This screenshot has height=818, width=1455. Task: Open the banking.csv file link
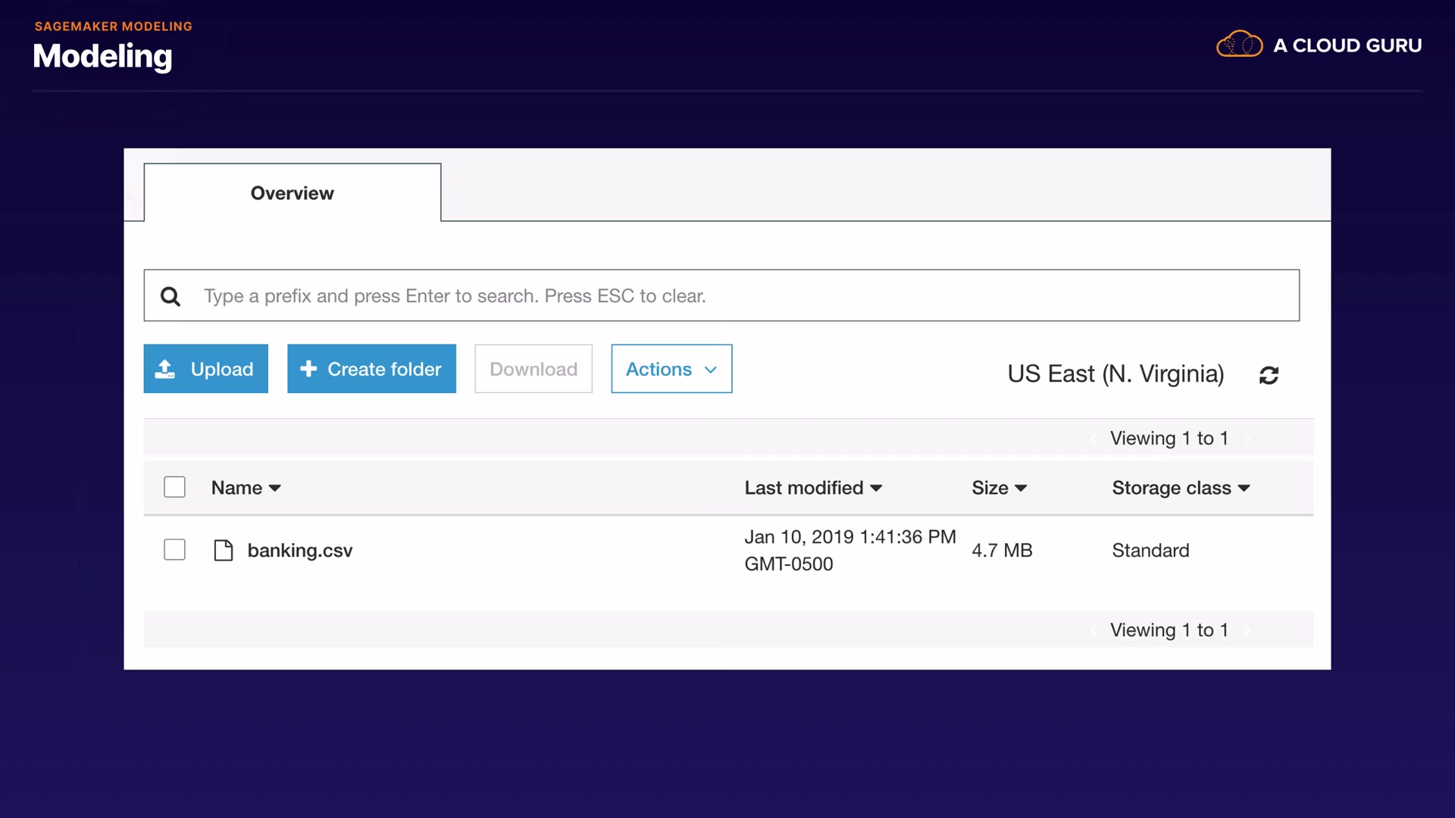click(x=299, y=551)
